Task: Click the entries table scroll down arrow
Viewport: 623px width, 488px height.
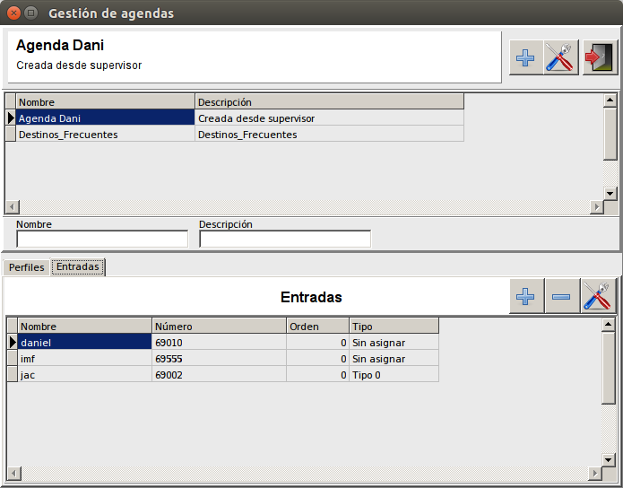Action: coord(609,460)
